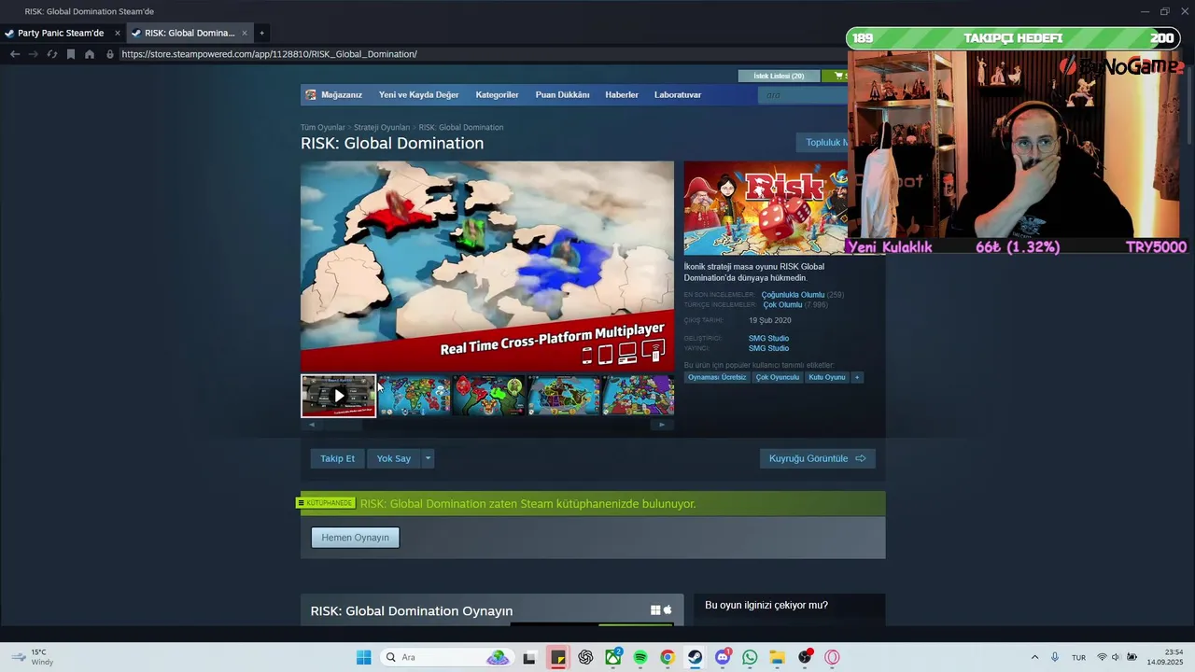Click the bookmark icon in the address bar

(x=71, y=54)
